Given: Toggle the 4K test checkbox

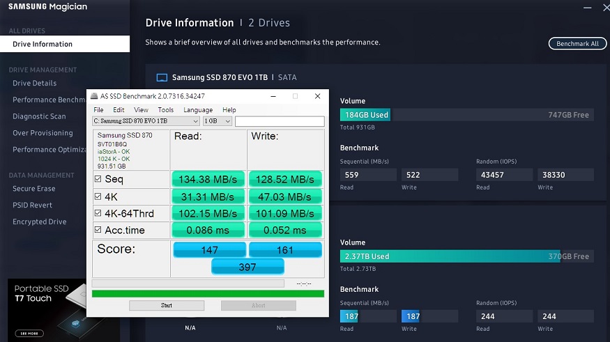Looking at the screenshot, I should (98, 196).
